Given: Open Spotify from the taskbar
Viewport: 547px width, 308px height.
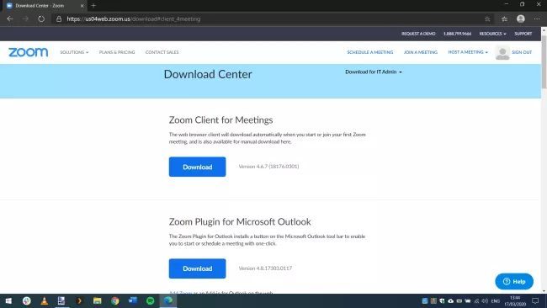Looking at the screenshot, I should [151, 300].
